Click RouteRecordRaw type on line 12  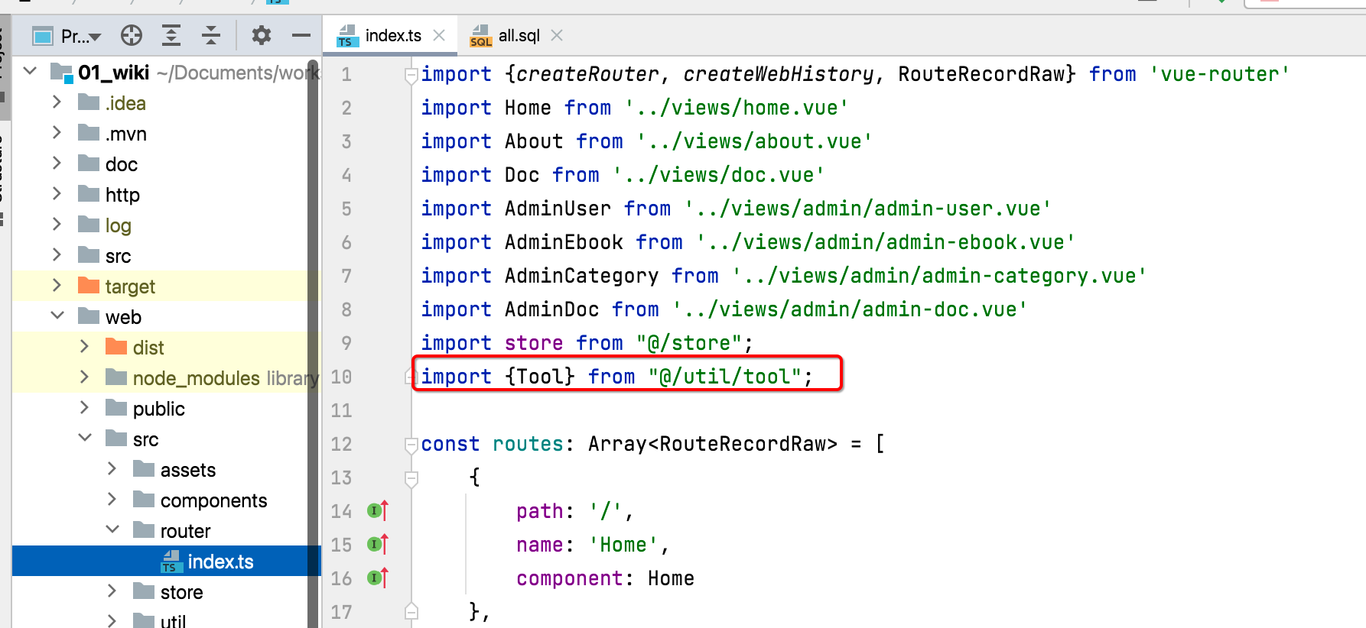[x=743, y=444]
